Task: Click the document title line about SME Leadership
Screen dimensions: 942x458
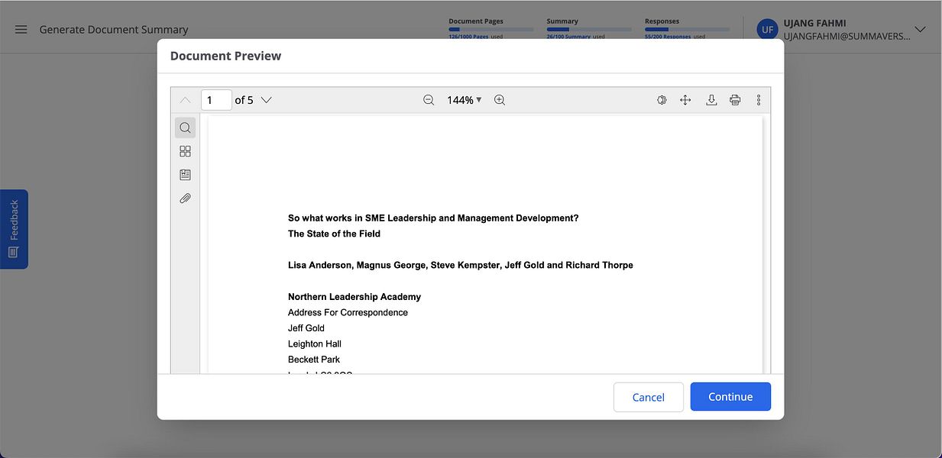Action: (433, 218)
